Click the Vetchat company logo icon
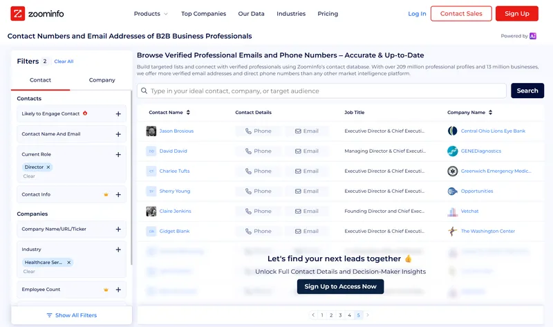The height and width of the screenshot is (327, 553). (453, 211)
